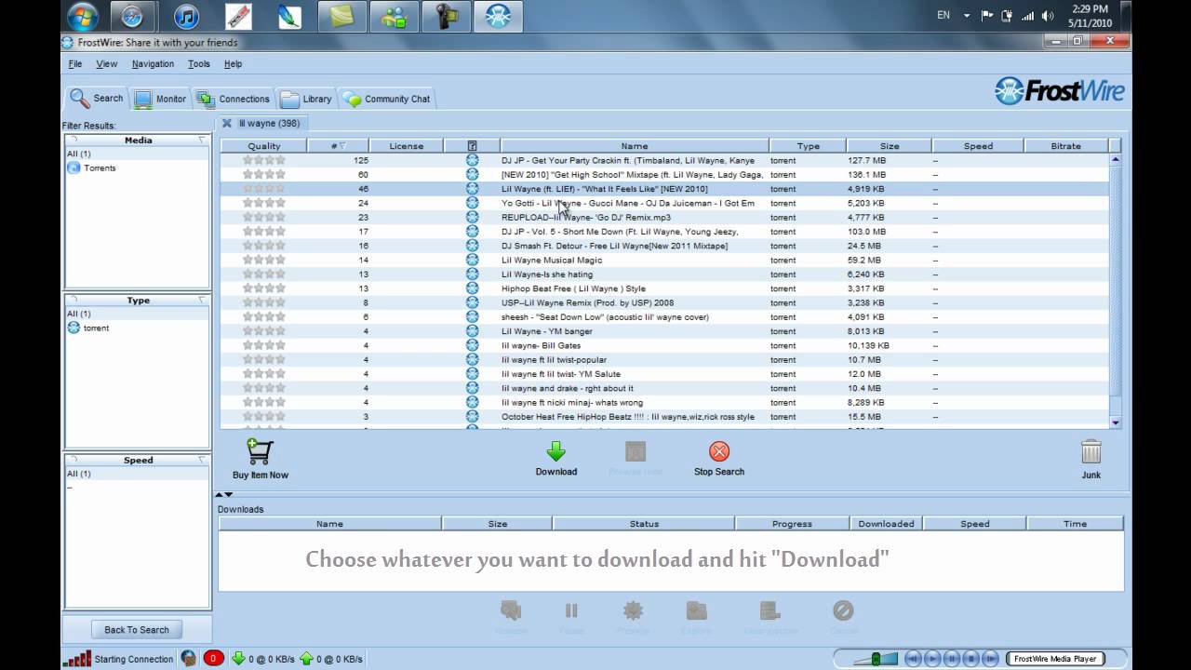Click the FrostWire logo at the top right
The height and width of the screenshot is (670, 1191).
[1060, 91]
